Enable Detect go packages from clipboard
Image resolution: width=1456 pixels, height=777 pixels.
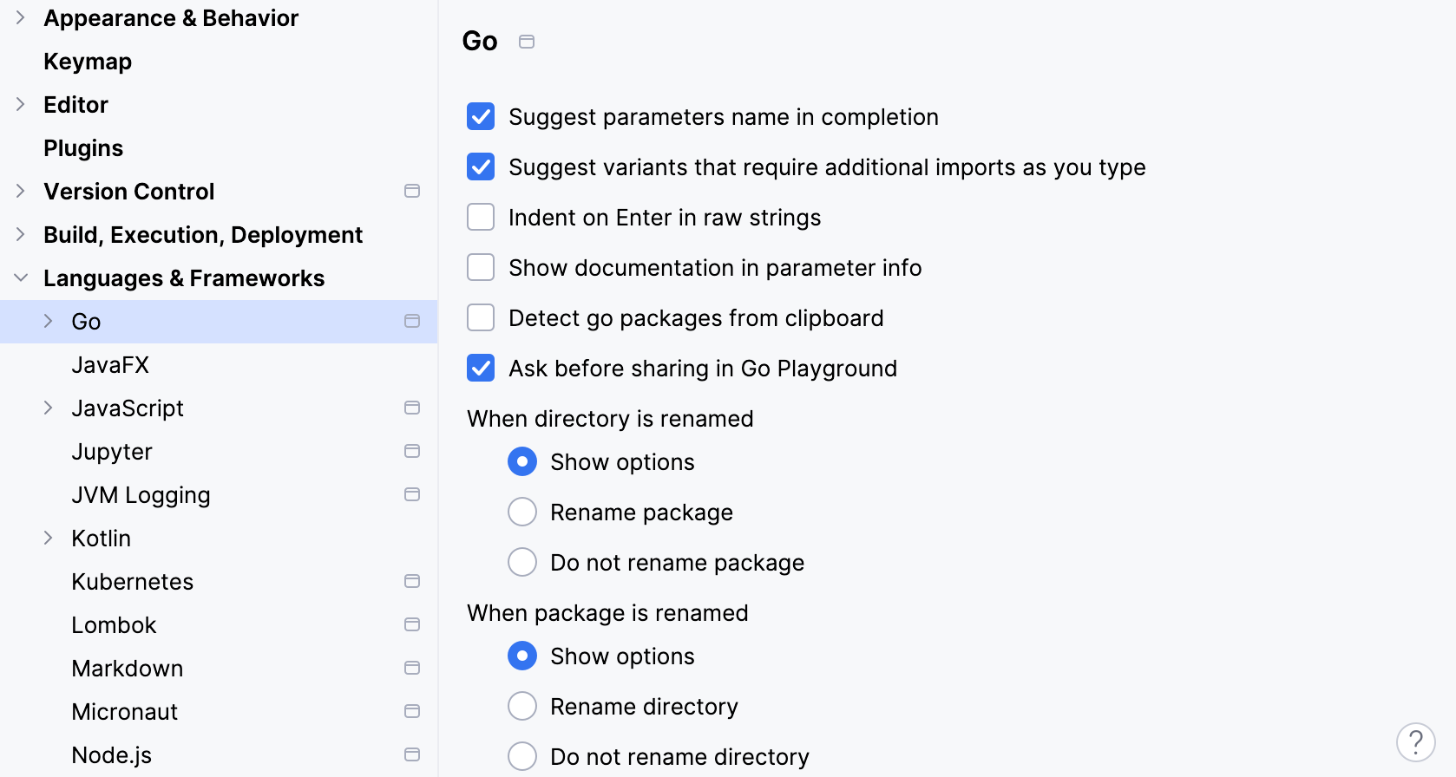pyautogui.click(x=481, y=317)
